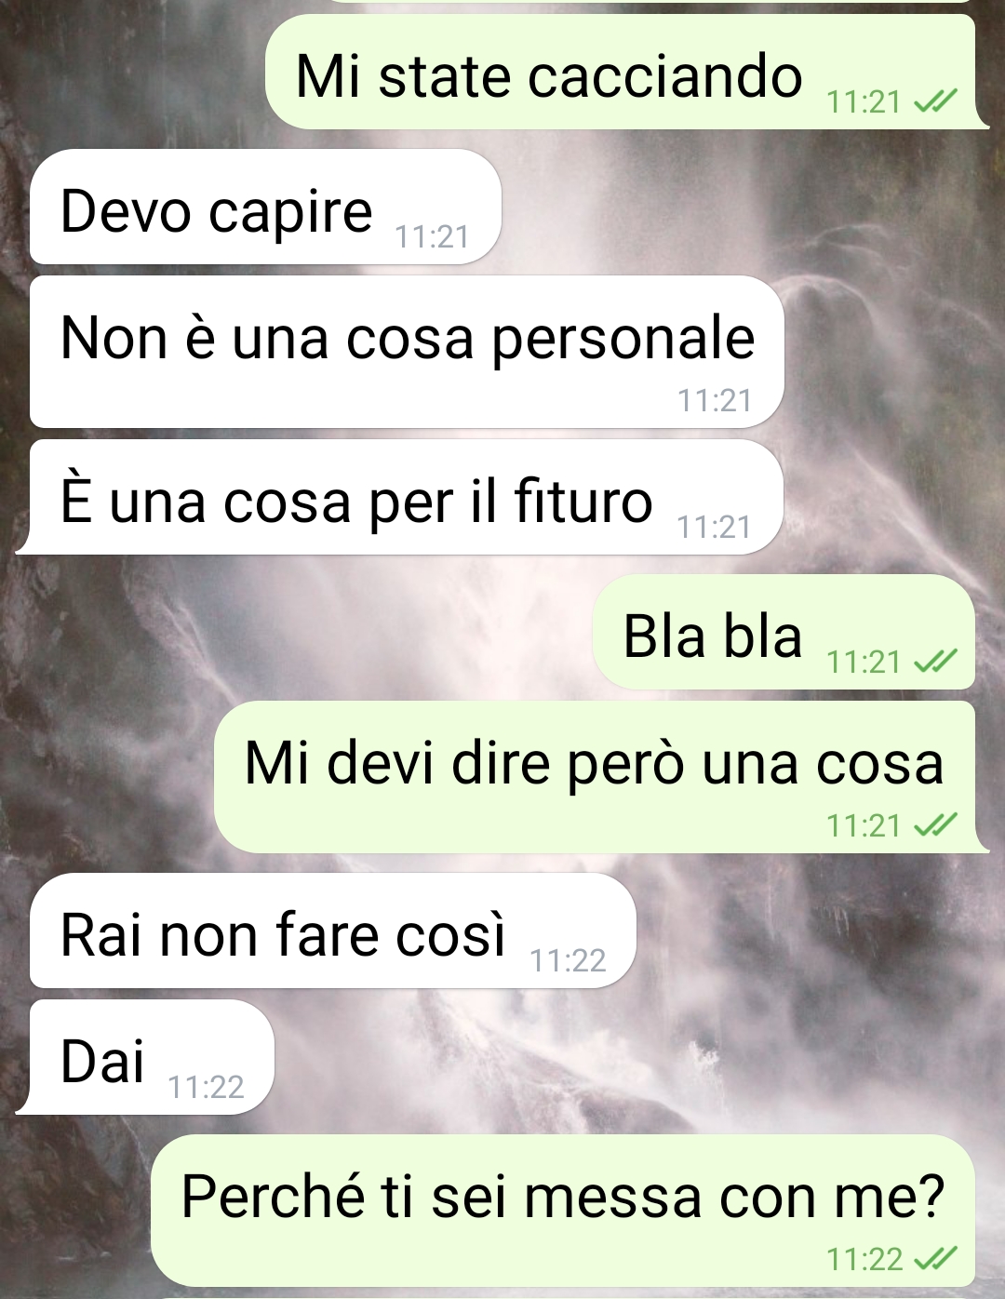Tap the 'Bla bla' sent message

(784, 633)
